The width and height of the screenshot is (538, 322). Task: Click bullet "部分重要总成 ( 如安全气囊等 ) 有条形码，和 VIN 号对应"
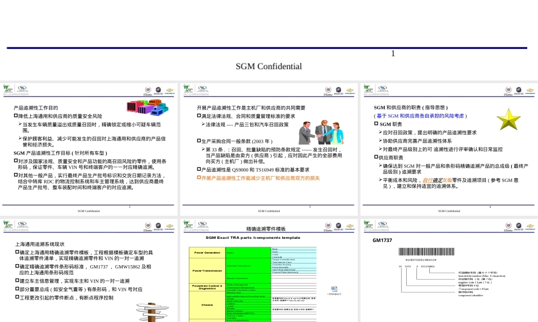click(79, 289)
